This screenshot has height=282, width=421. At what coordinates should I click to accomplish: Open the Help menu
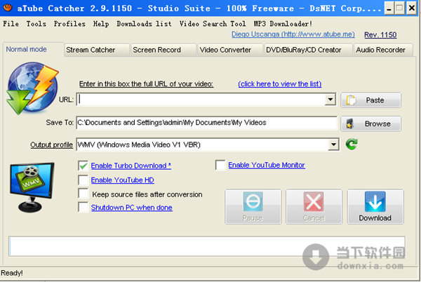pyautogui.click(x=101, y=24)
